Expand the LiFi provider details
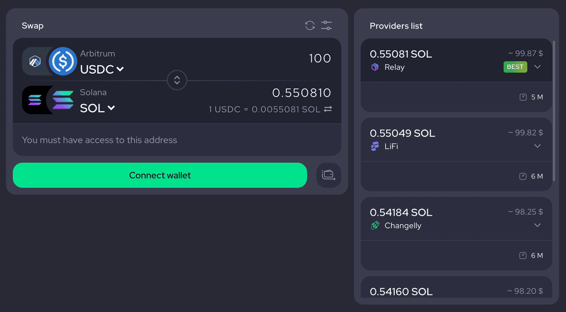 coord(537,146)
